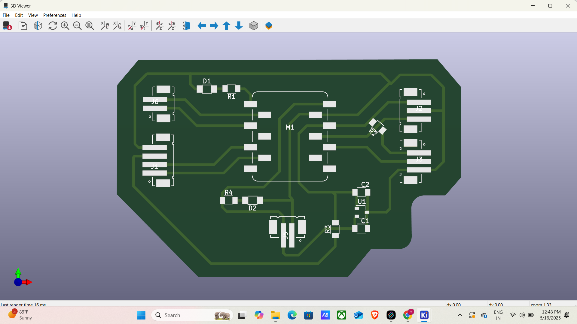Click the XYZ axis gizmo

click(x=23, y=277)
